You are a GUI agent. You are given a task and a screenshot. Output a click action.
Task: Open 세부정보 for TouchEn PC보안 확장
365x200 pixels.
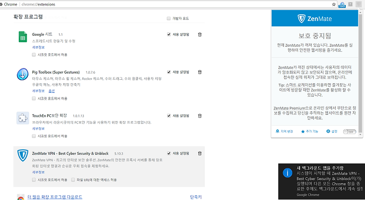(x=38, y=128)
